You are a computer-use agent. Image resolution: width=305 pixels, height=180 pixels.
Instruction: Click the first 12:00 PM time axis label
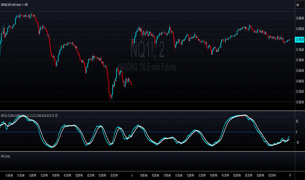[x=32, y=175]
